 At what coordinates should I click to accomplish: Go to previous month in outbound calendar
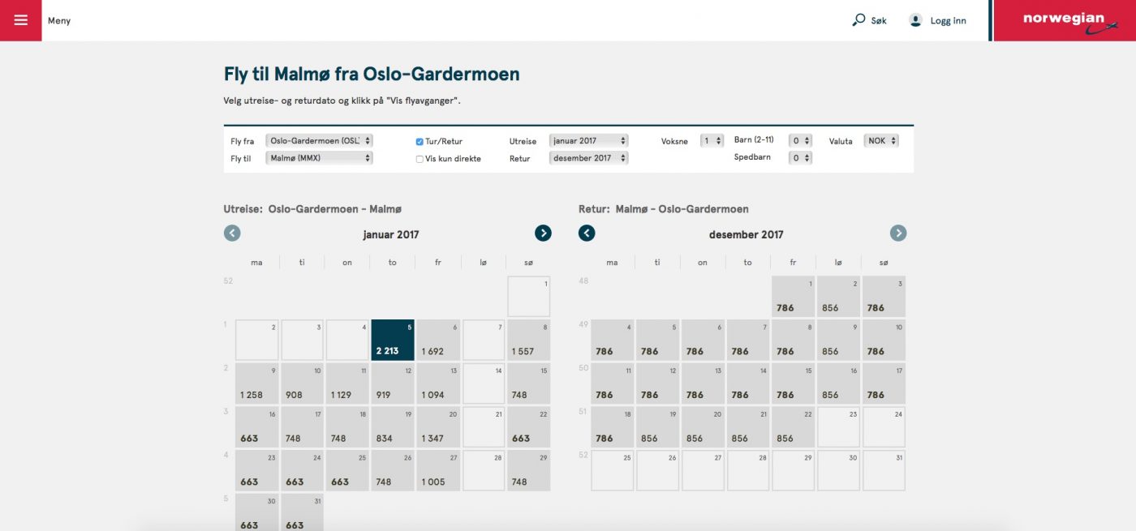click(232, 233)
